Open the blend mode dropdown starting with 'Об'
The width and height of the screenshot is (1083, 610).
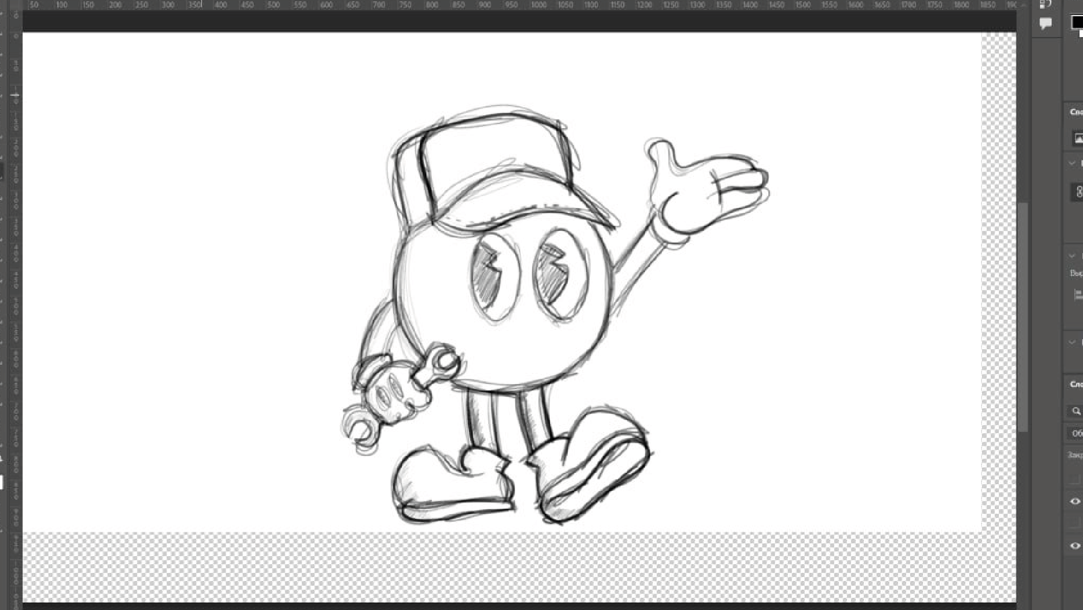pos(1076,433)
